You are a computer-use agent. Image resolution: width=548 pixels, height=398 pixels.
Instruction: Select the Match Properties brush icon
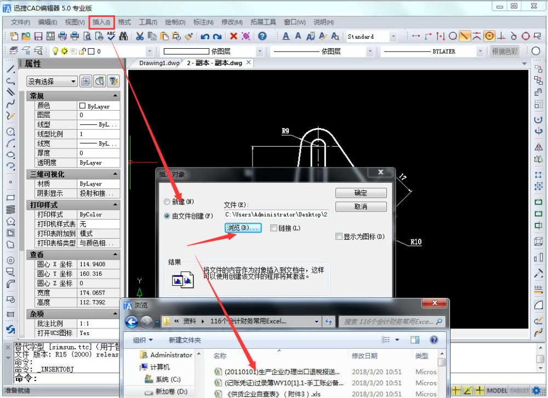[189, 36]
